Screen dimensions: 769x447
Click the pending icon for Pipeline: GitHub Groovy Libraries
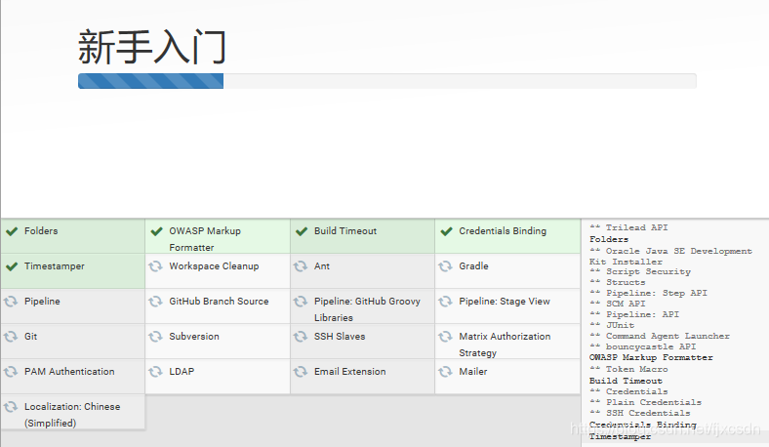(301, 302)
